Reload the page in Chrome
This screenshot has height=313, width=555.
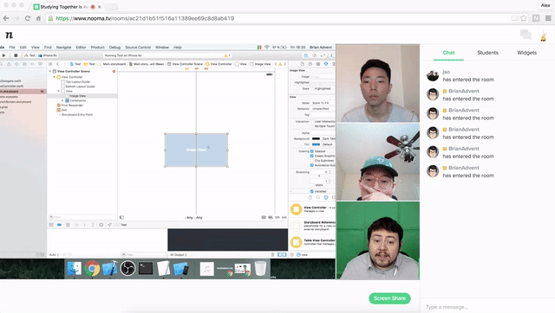click(x=27, y=18)
